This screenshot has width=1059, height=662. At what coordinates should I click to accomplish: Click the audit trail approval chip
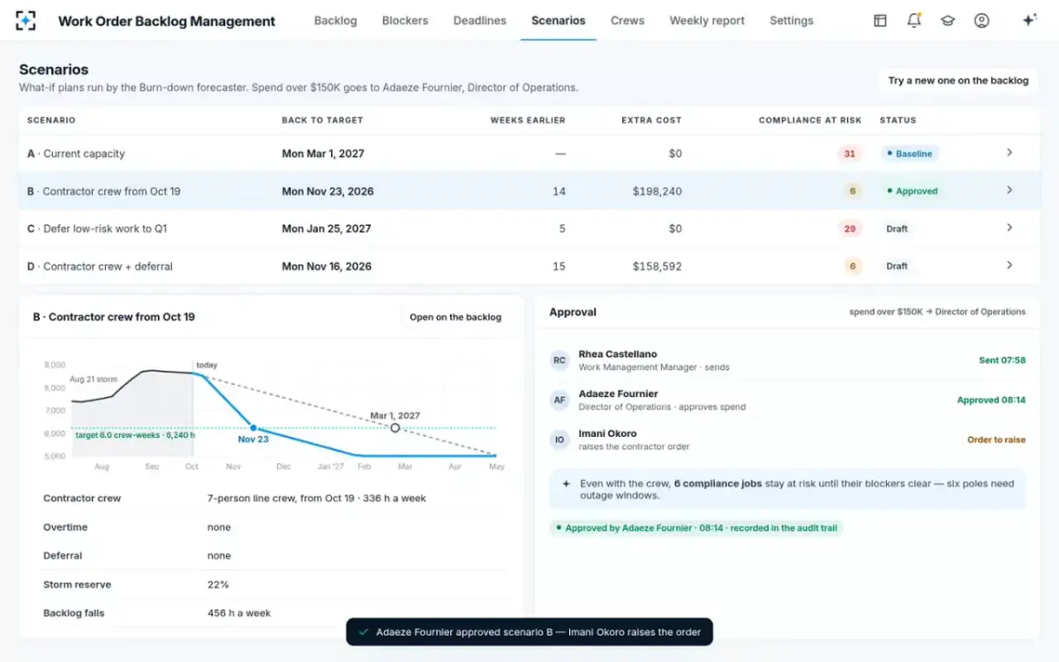click(696, 528)
